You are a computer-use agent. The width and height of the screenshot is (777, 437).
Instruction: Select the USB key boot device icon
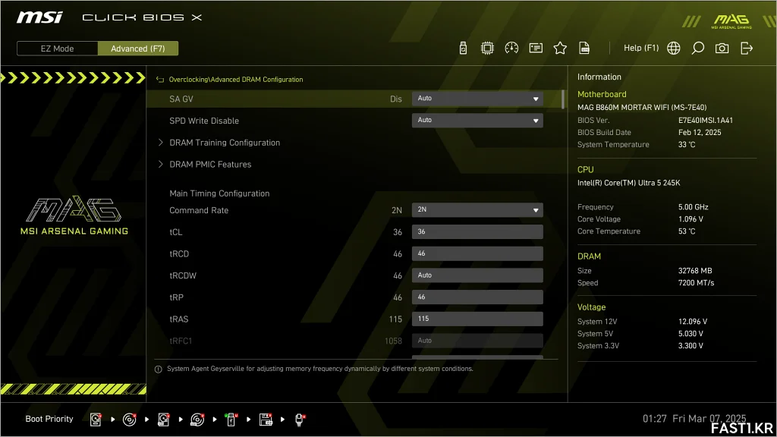(231, 420)
